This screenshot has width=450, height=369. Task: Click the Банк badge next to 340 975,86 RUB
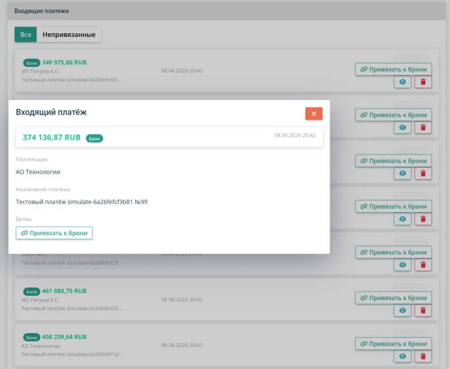point(32,63)
